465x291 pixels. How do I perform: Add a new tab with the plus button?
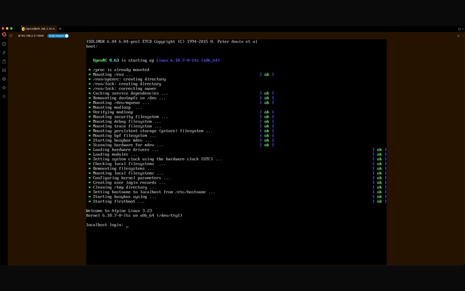60,29
